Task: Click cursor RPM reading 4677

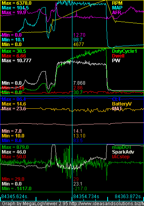Action: [79, 45]
